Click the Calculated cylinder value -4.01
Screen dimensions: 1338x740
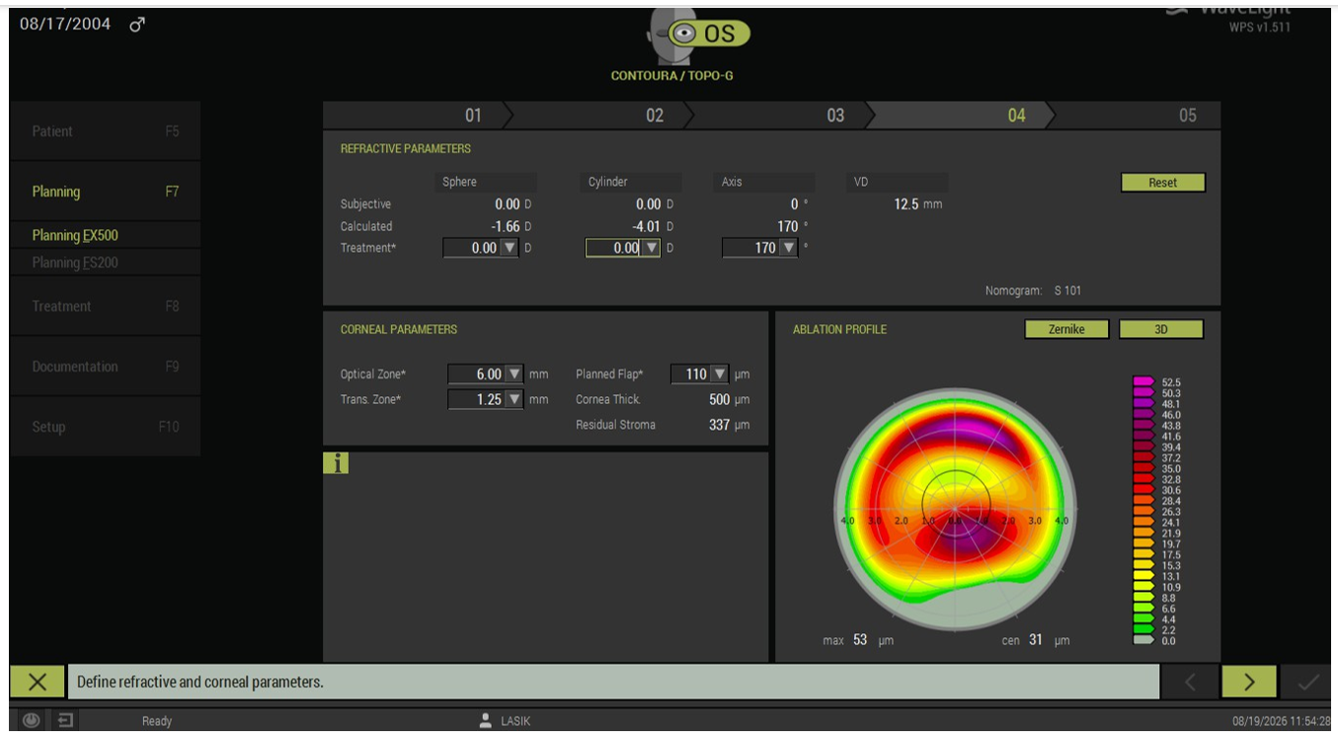click(x=646, y=226)
